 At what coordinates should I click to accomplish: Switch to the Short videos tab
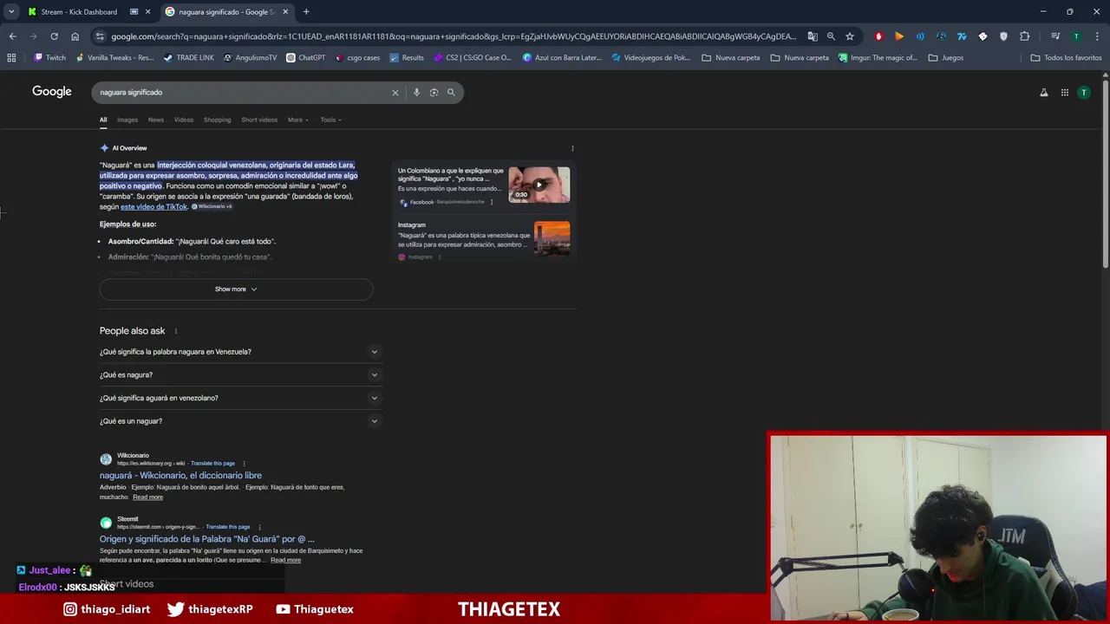[259, 120]
